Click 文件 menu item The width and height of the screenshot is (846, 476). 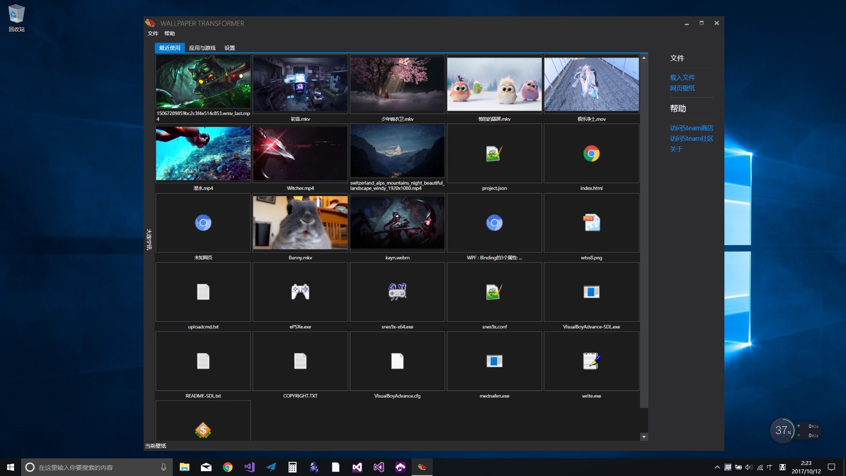[x=153, y=33]
